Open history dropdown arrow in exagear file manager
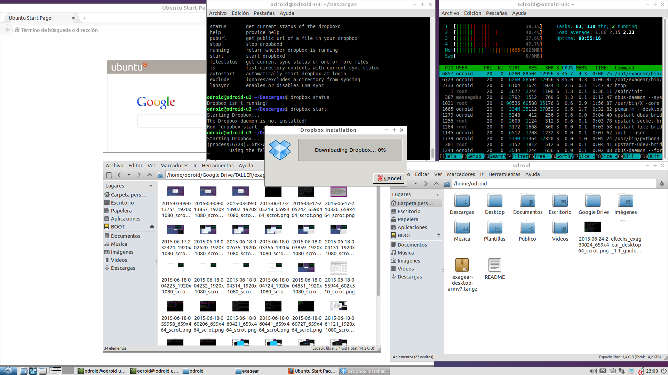The image size is (668, 375). click(129, 175)
